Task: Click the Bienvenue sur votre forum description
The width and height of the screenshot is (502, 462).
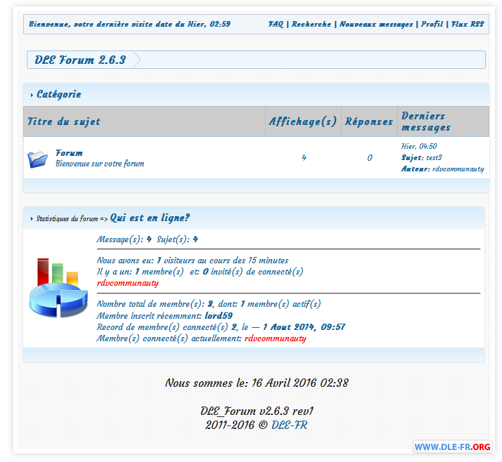Action: (100, 164)
